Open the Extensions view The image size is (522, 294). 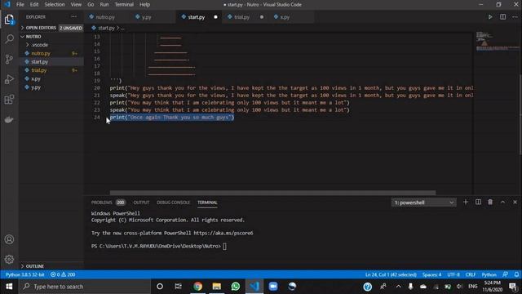[9, 99]
